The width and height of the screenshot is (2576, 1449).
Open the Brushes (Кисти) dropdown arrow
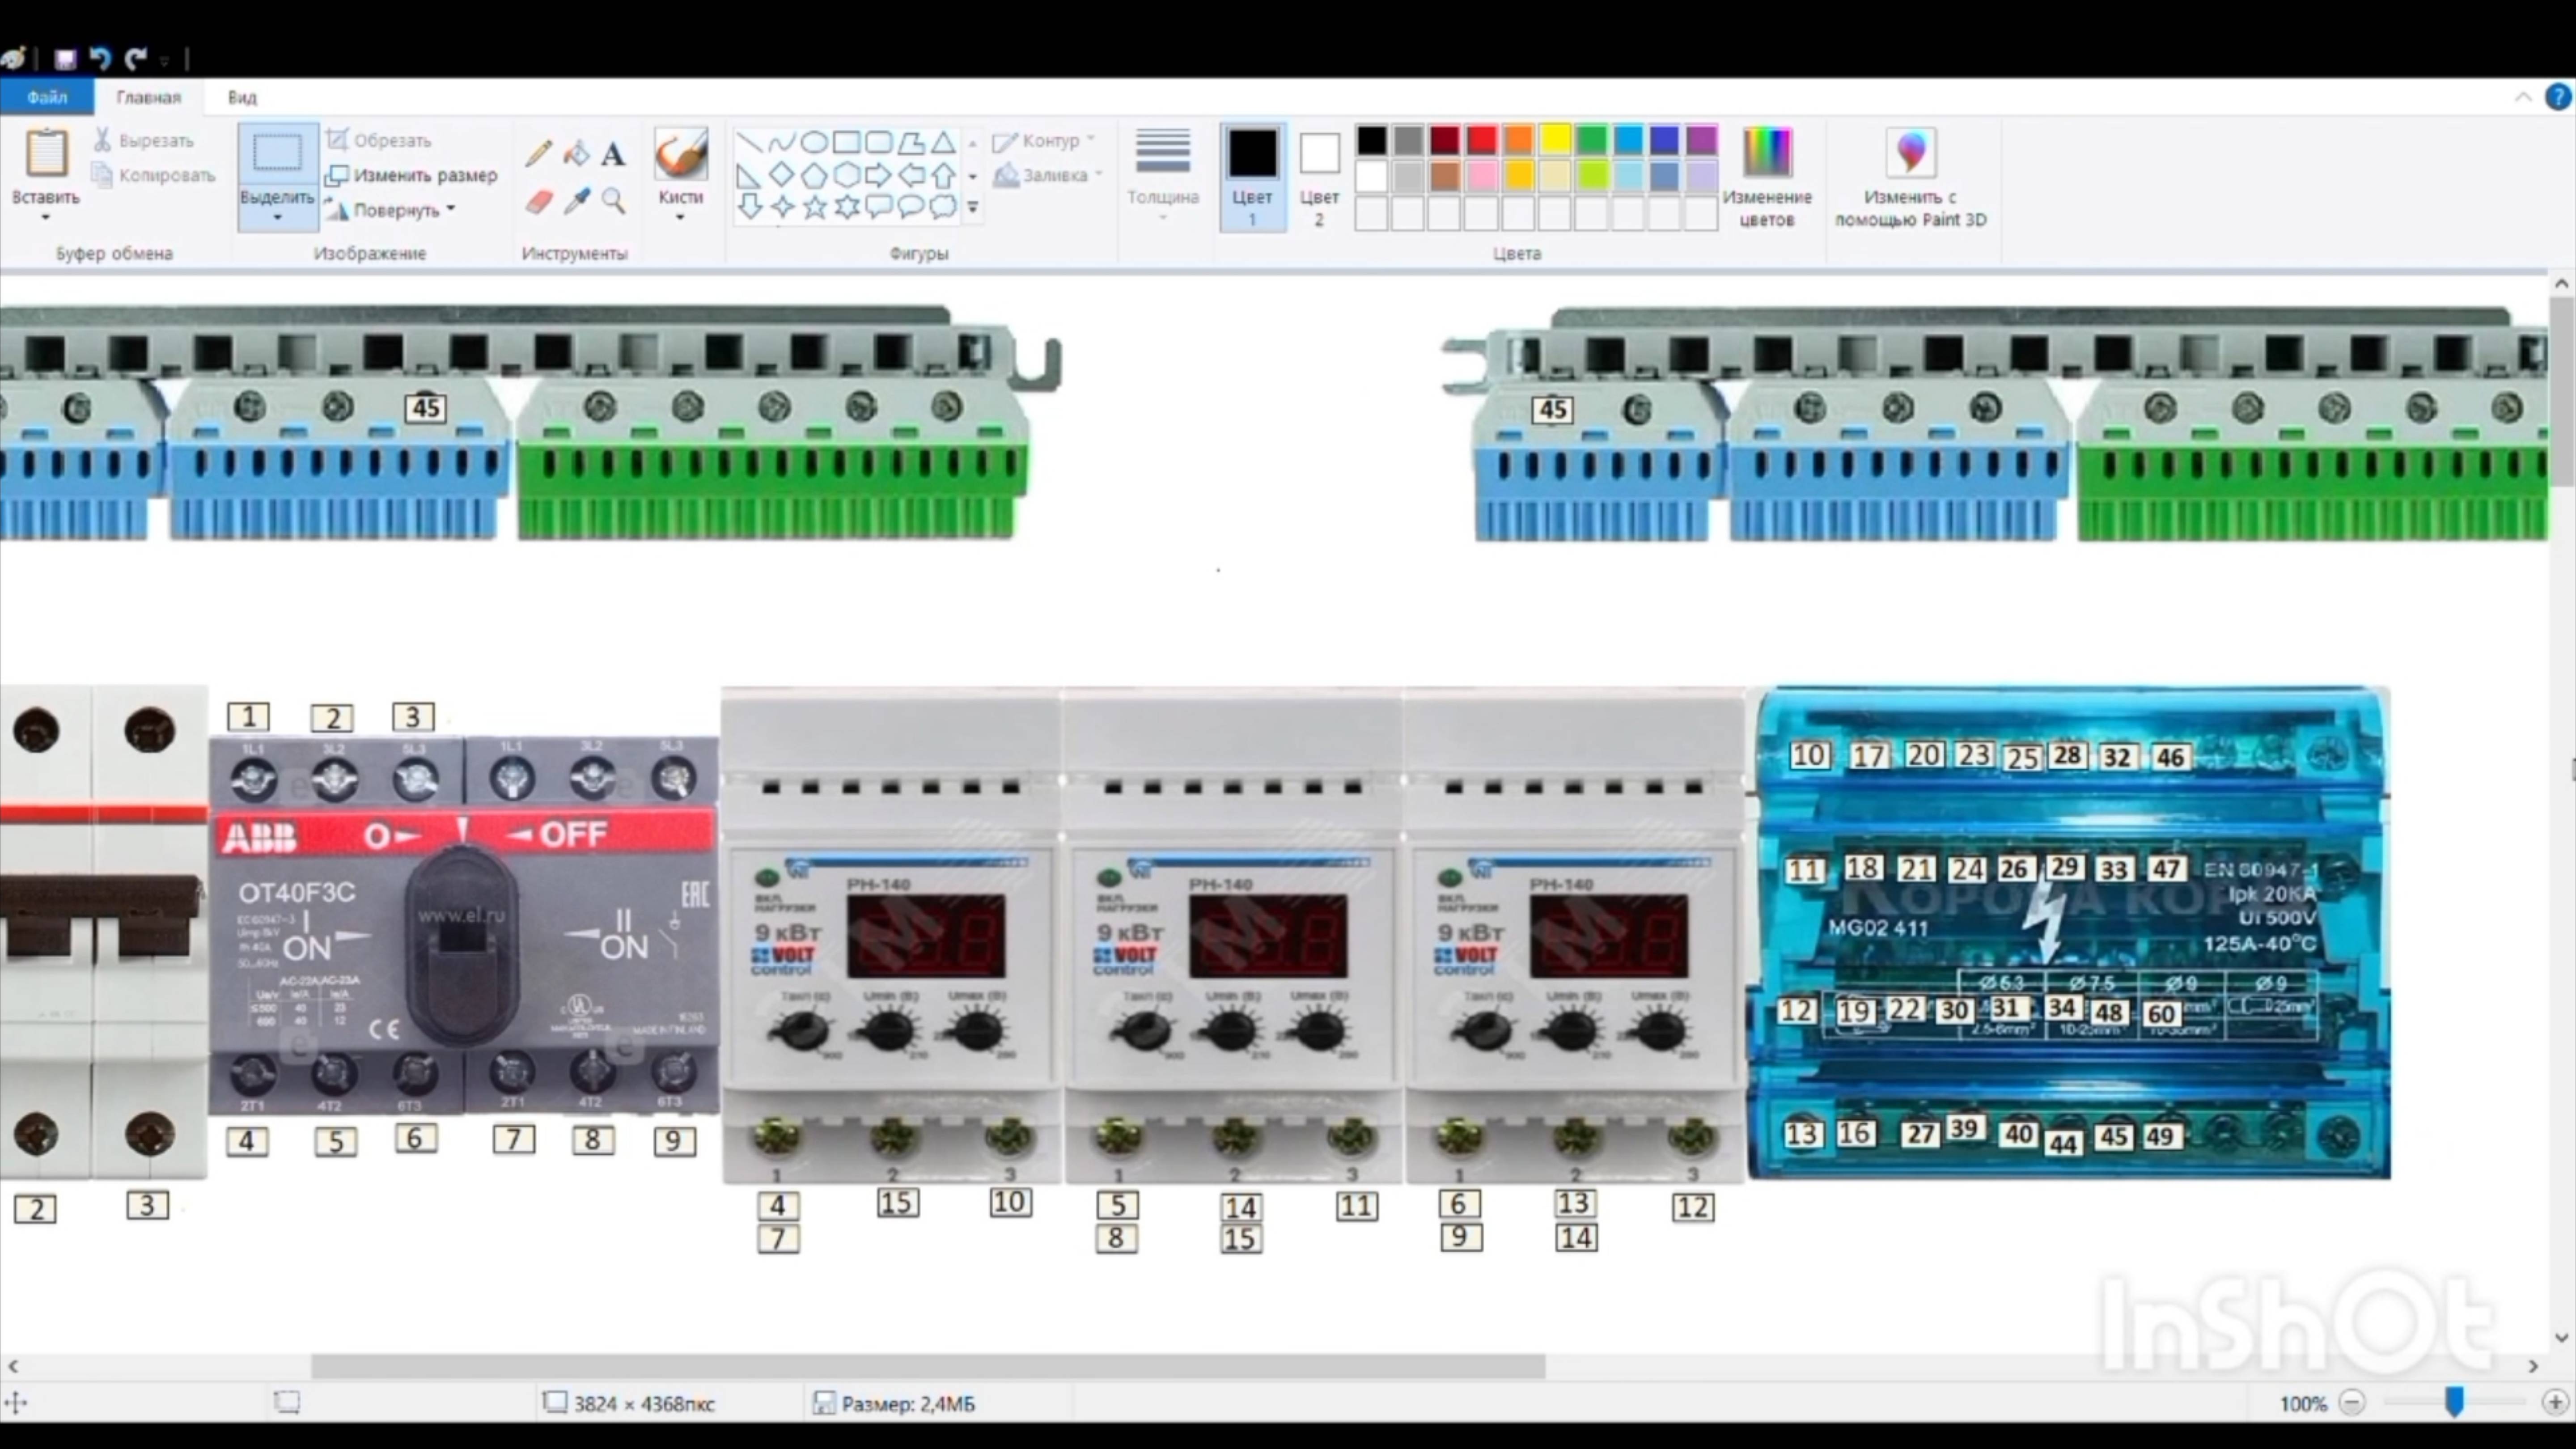click(x=680, y=218)
